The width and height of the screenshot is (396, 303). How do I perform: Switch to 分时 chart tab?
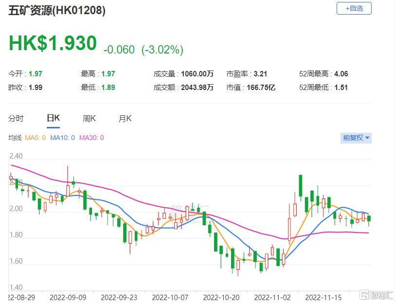tap(16, 118)
